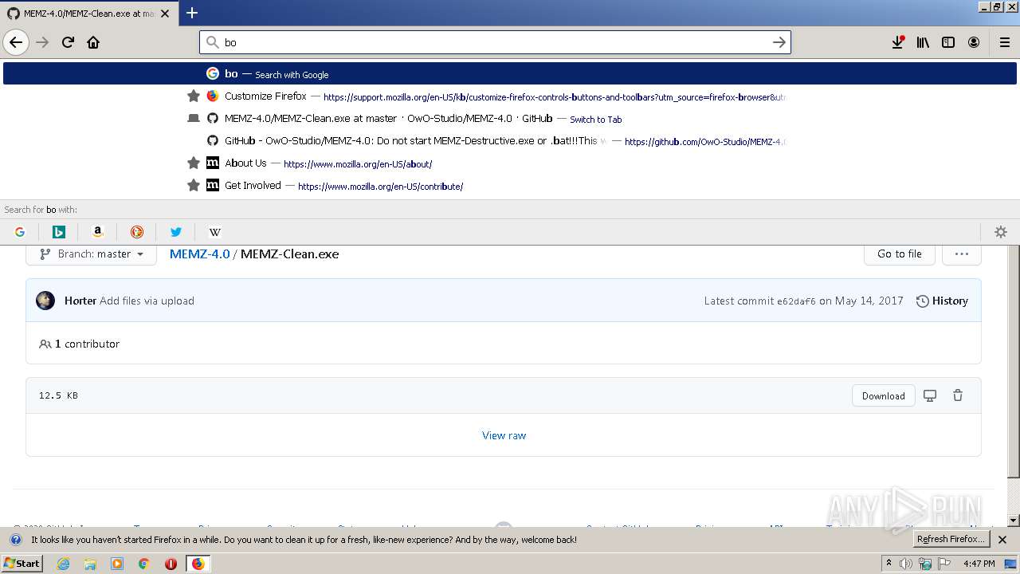The width and height of the screenshot is (1020, 574).
Task: Open the Library icon in toolbar
Action: pyautogui.click(x=923, y=42)
